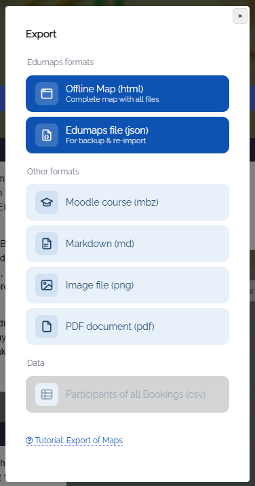
Task: Click the picture icon for Image file
Action: coord(47,285)
